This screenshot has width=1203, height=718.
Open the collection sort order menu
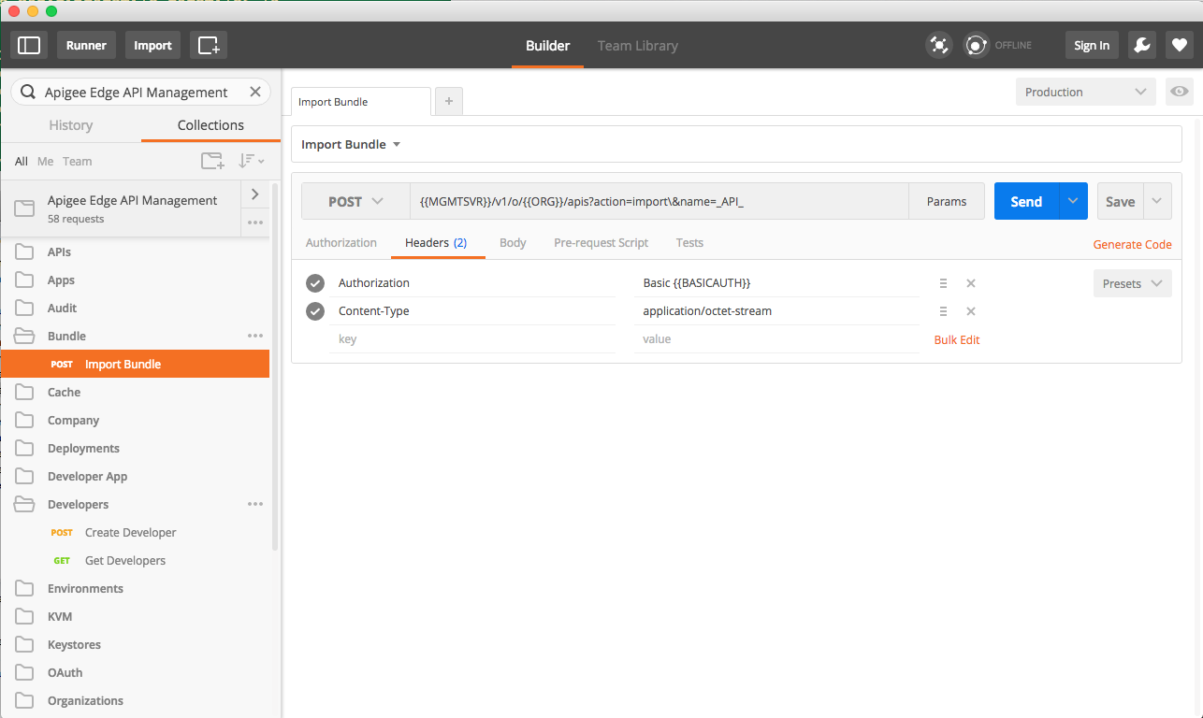pyautogui.click(x=251, y=161)
